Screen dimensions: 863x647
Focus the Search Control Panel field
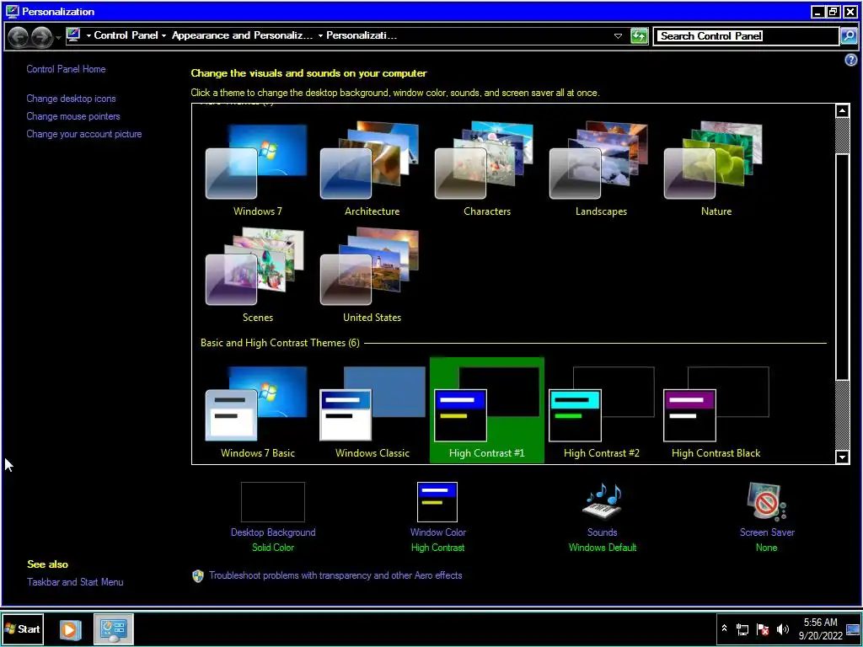tap(747, 36)
